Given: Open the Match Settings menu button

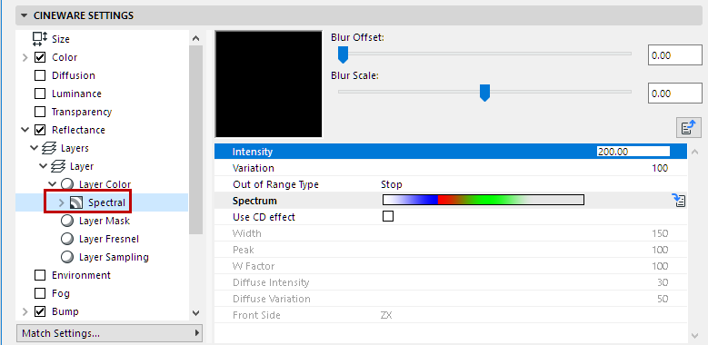Looking at the screenshot, I should pos(109,333).
